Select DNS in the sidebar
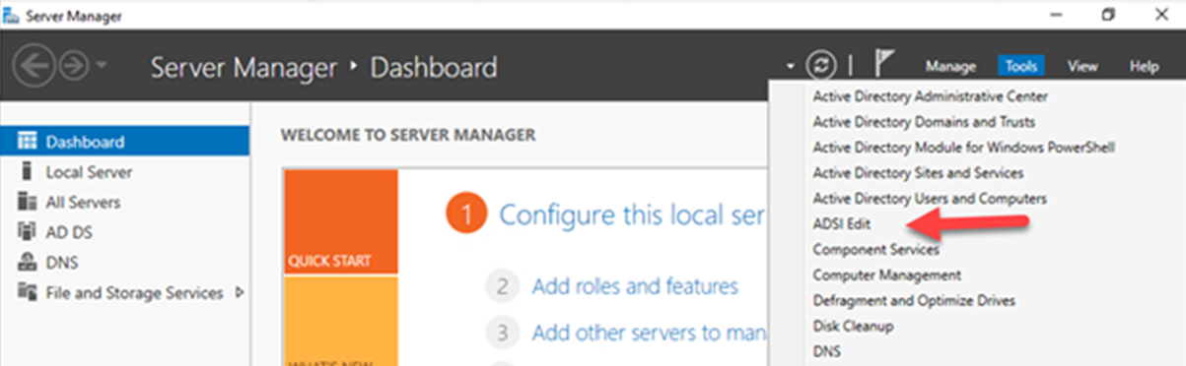Viewport: 1186px width, 366px height. pyautogui.click(x=125, y=263)
